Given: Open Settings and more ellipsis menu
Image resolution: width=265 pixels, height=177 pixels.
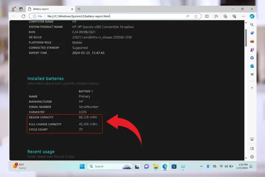Looking at the screenshot, I should click(243, 16).
